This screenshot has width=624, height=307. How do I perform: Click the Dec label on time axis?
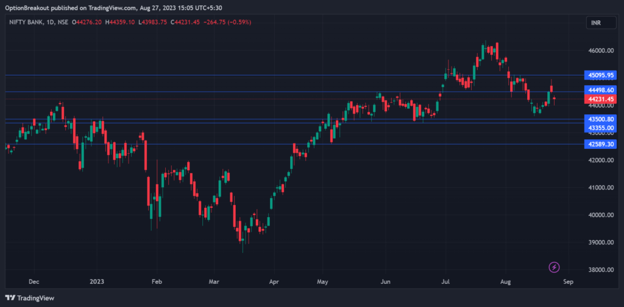click(34, 281)
